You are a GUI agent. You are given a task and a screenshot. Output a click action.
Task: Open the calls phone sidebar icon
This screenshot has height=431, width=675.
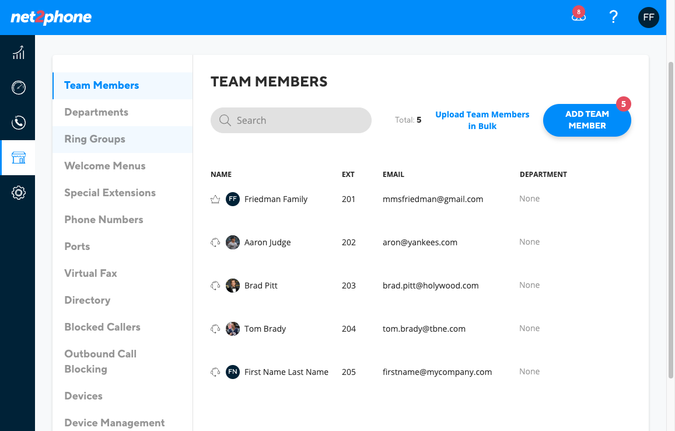pyautogui.click(x=18, y=123)
